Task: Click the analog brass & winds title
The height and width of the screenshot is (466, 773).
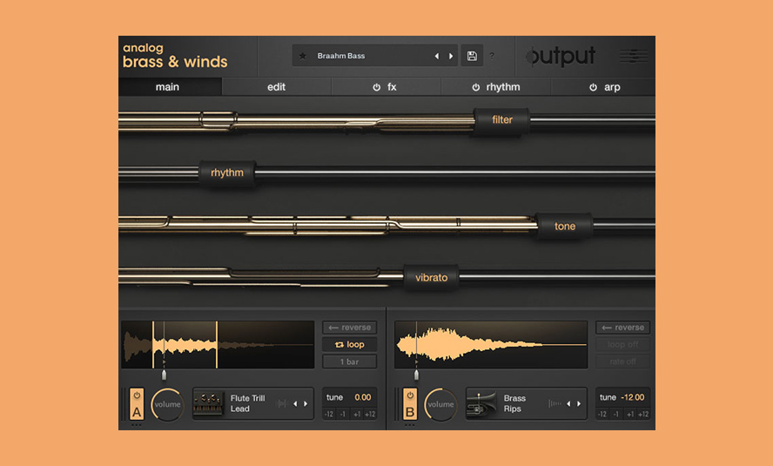Action: (175, 55)
